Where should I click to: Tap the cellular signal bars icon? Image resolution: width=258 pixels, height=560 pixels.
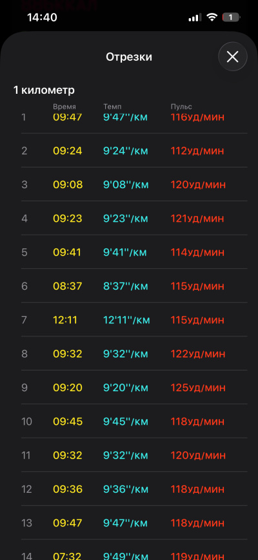tap(195, 17)
